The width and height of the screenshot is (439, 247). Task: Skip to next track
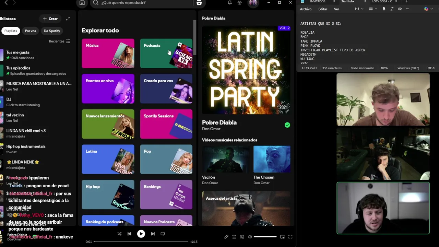153,234
